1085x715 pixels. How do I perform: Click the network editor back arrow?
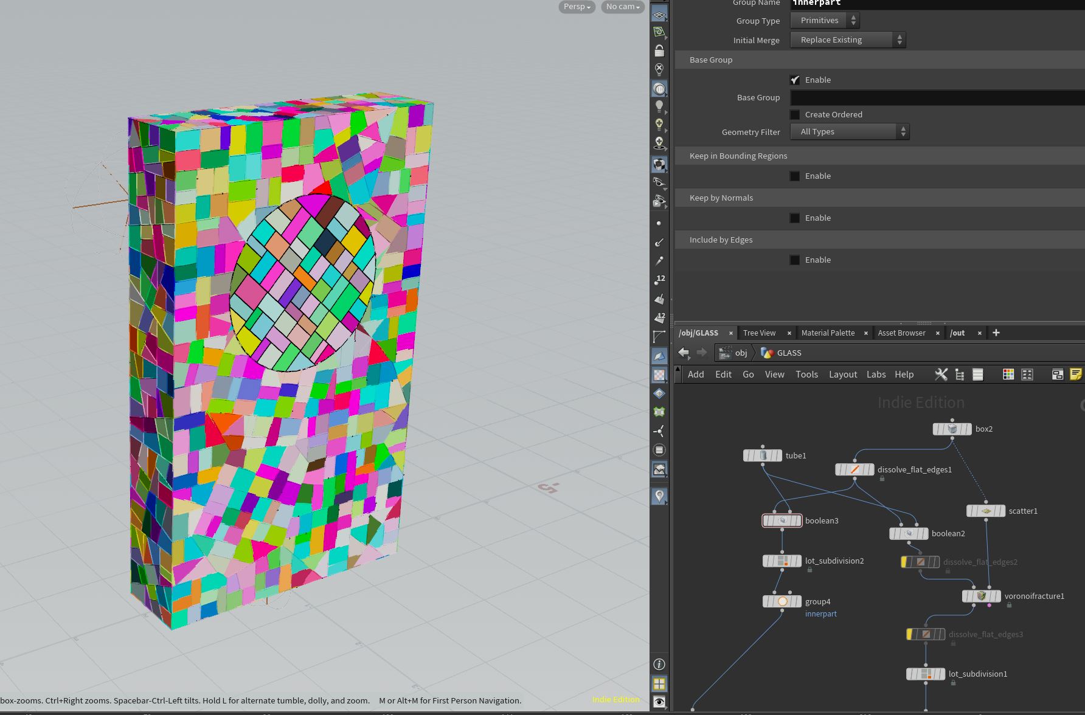(684, 353)
